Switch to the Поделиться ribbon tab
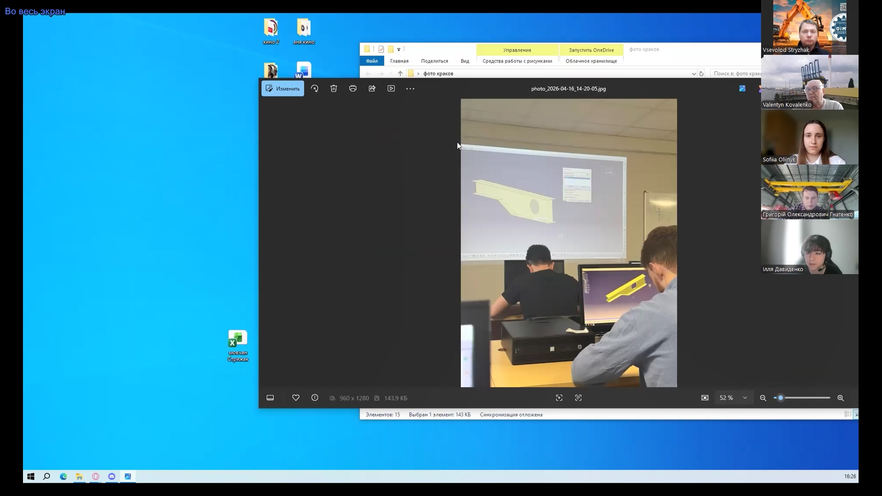 coord(434,61)
